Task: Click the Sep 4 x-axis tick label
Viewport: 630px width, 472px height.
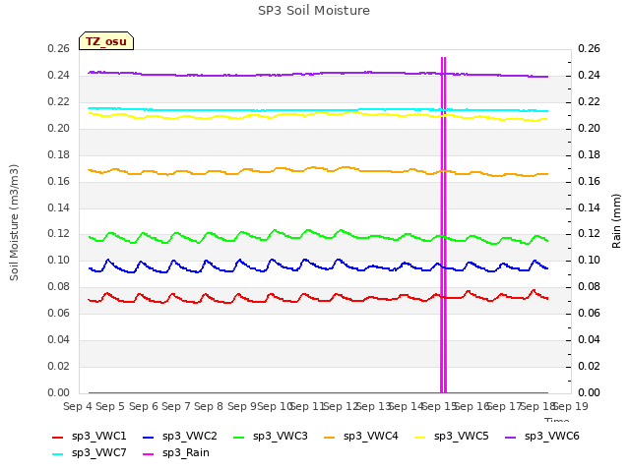Action: tap(78, 406)
